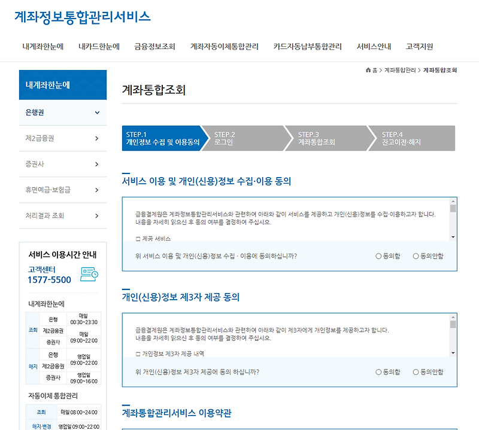The image size is (479, 430).
Task: Click the 제공 서비스 text in consent box
Action: [156, 239]
